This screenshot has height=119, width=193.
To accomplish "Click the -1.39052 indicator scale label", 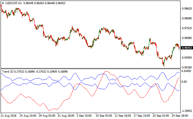I will click(187, 111).
